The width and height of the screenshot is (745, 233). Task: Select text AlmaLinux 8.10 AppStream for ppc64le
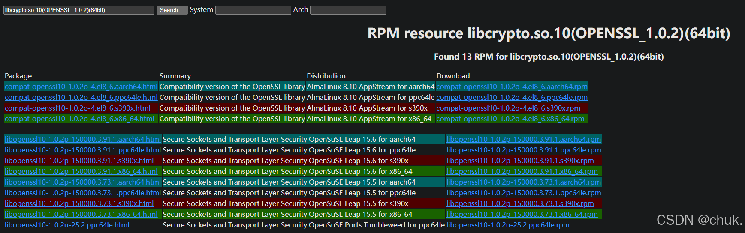tap(371, 97)
